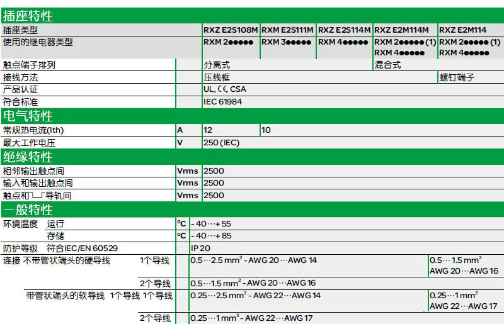Select the 输入和输出触点间 row label
The width and height of the screenshot is (504, 324).
[x=38, y=183]
